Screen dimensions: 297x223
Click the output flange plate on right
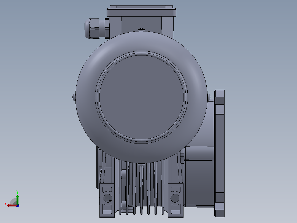tap(220, 153)
